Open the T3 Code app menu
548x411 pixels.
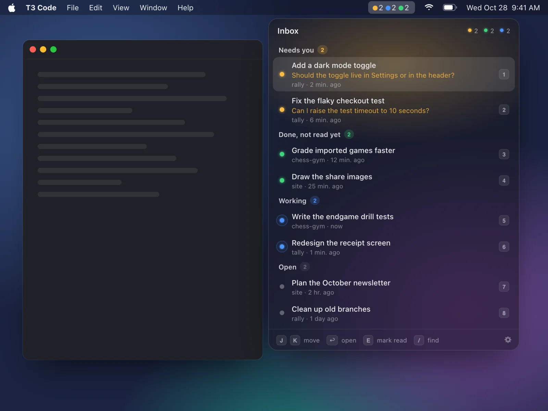pos(41,8)
